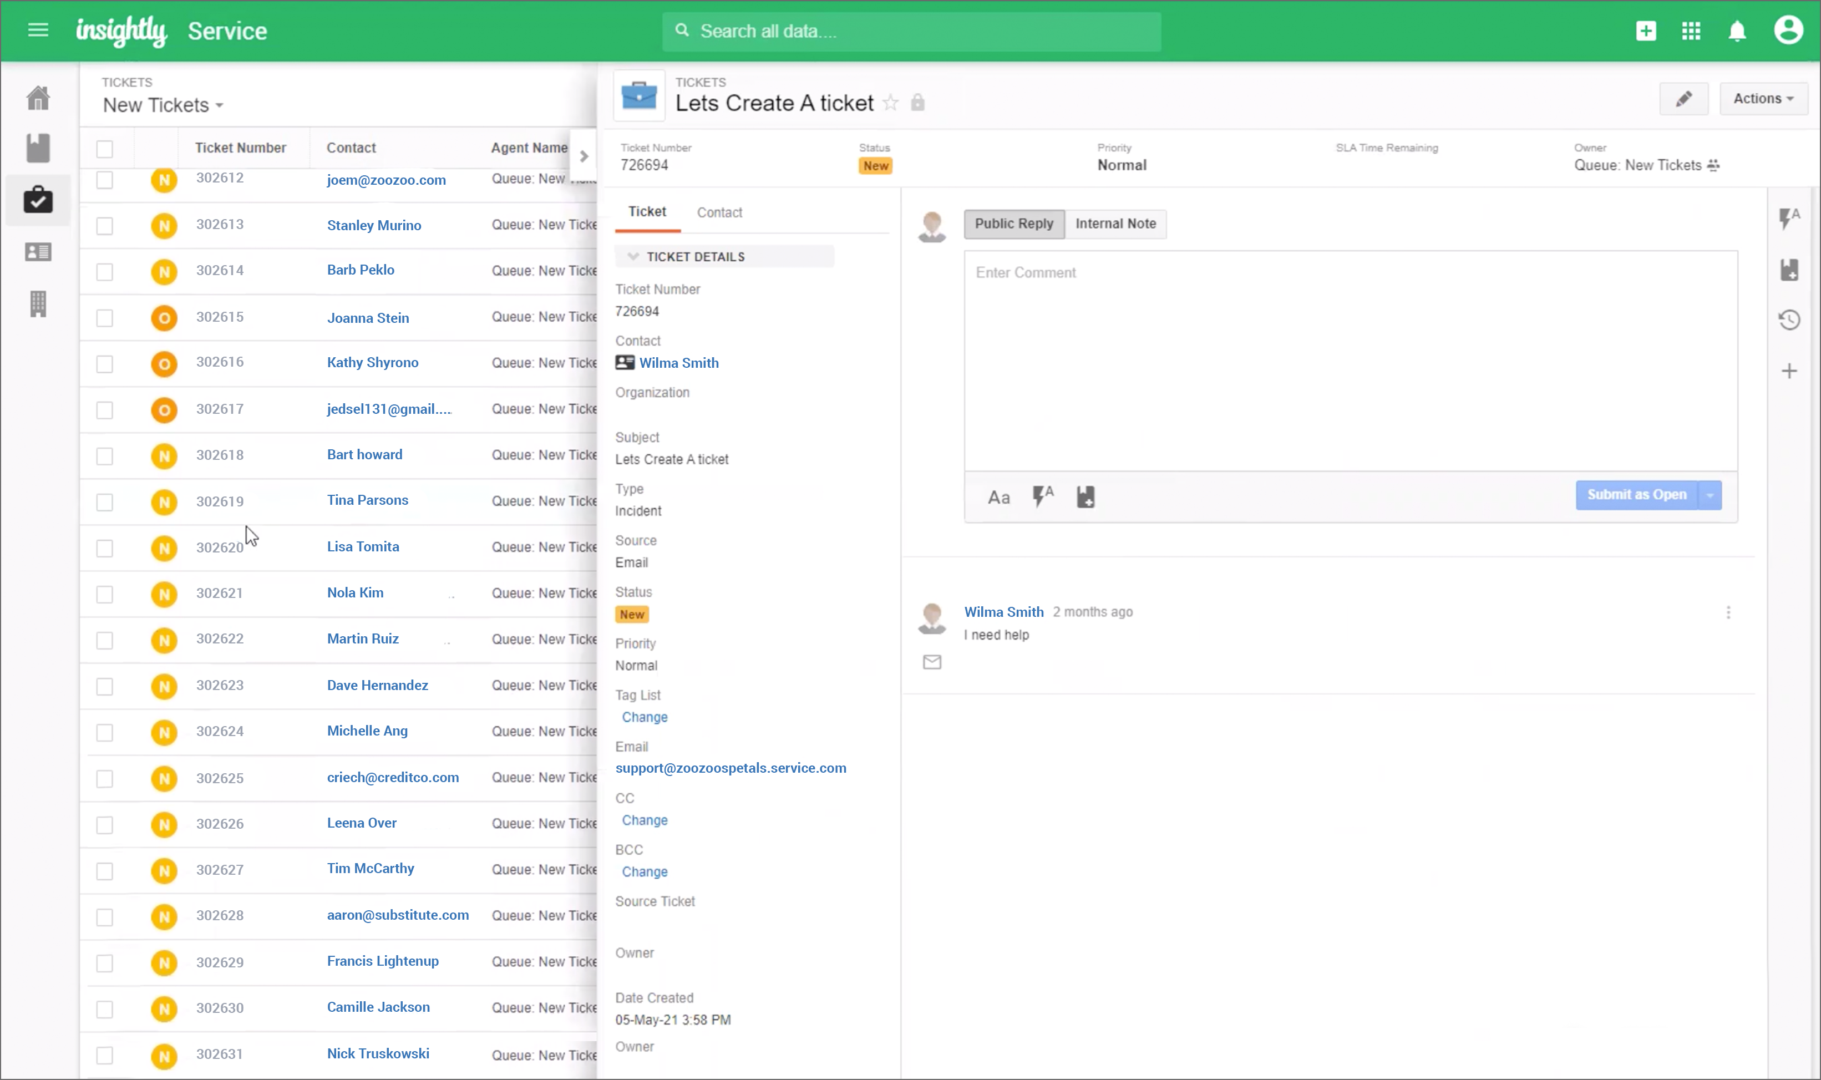
Task: Open ticket history clock icon
Action: pos(1789,320)
